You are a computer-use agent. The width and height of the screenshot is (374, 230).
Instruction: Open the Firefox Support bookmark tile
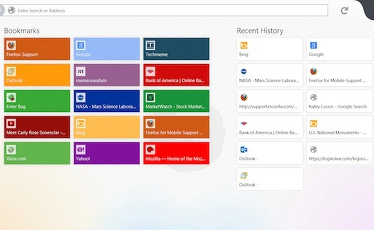click(x=37, y=49)
